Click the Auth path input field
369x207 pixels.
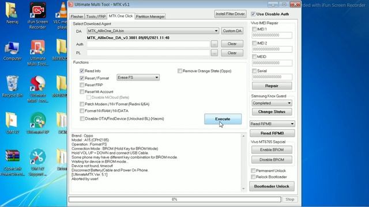(x=148, y=44)
